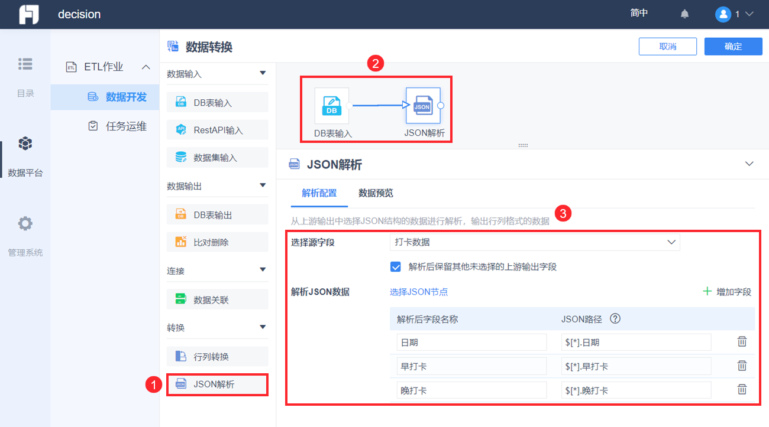This screenshot has height=427, width=769.
Task: Delete the 日期 field row
Action: point(742,341)
